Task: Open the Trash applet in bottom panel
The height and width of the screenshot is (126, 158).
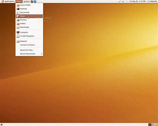Action: [156, 125]
